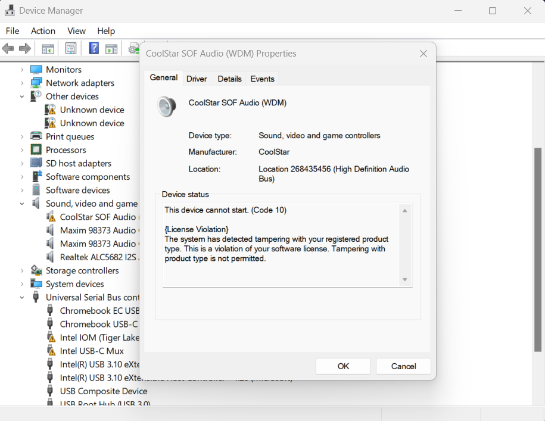Click the Sound, video and game speaker icon
545x421 pixels.
tap(36, 203)
